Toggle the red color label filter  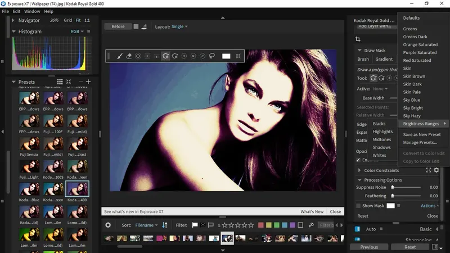pyautogui.click(x=261, y=225)
